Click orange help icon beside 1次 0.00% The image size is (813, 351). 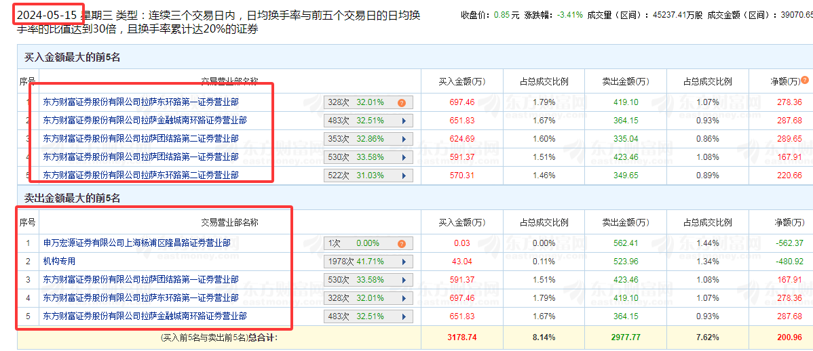[401, 243]
